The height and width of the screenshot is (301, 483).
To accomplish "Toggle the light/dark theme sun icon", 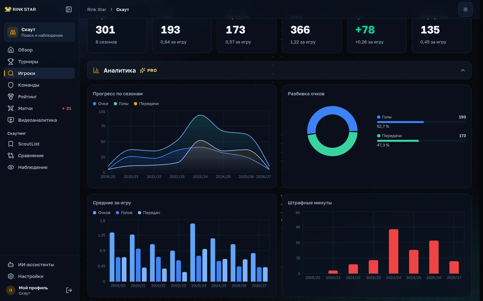I will click(465, 9).
